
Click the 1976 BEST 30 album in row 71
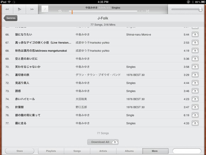[135, 75]
